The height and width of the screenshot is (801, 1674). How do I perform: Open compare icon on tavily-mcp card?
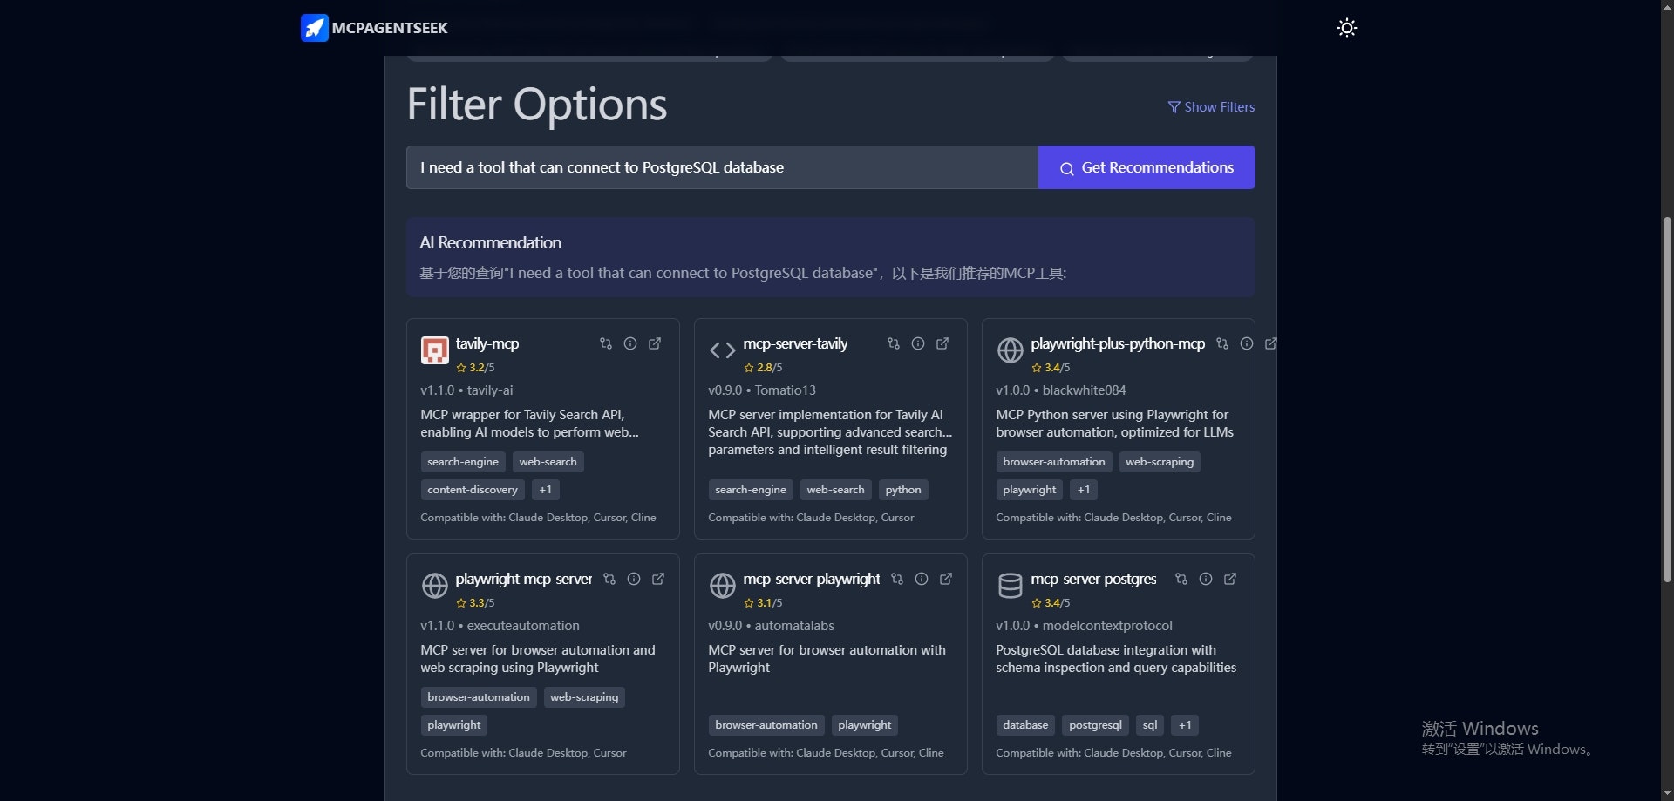tap(606, 343)
